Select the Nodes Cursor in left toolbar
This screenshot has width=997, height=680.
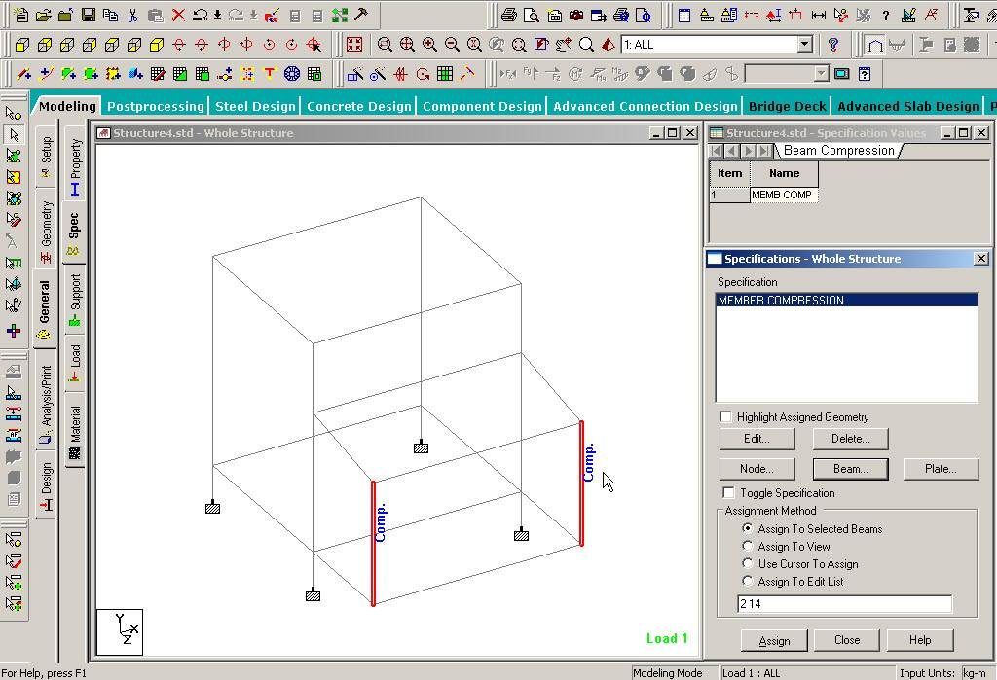pos(14,114)
